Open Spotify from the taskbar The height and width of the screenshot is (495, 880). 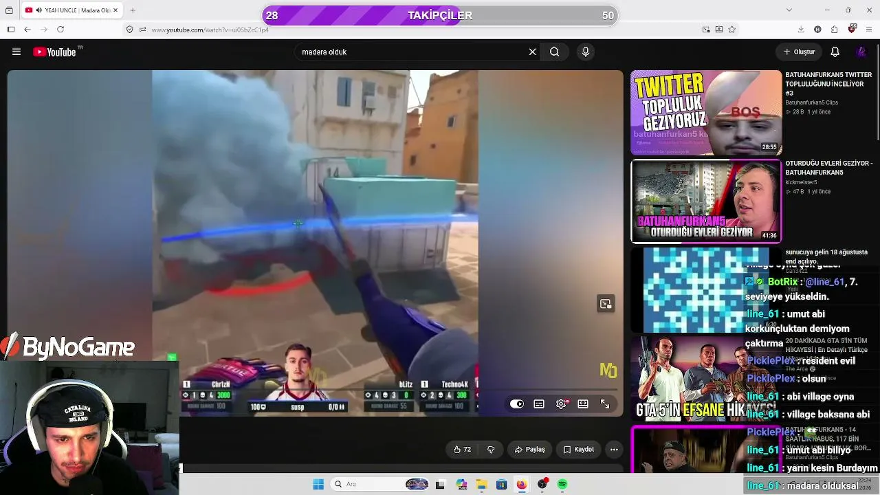[562, 485]
